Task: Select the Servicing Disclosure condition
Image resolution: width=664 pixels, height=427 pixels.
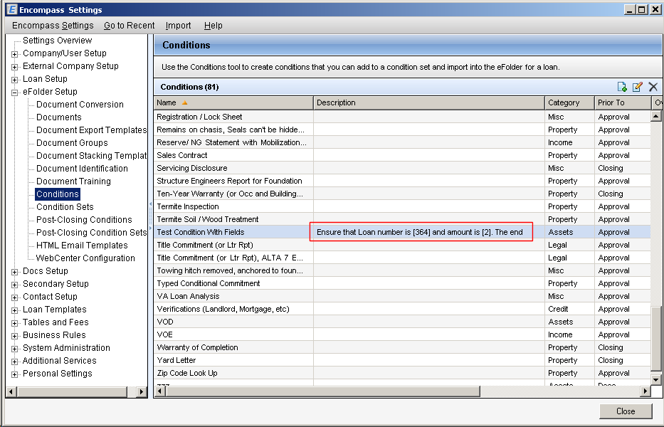Action: 402,168
